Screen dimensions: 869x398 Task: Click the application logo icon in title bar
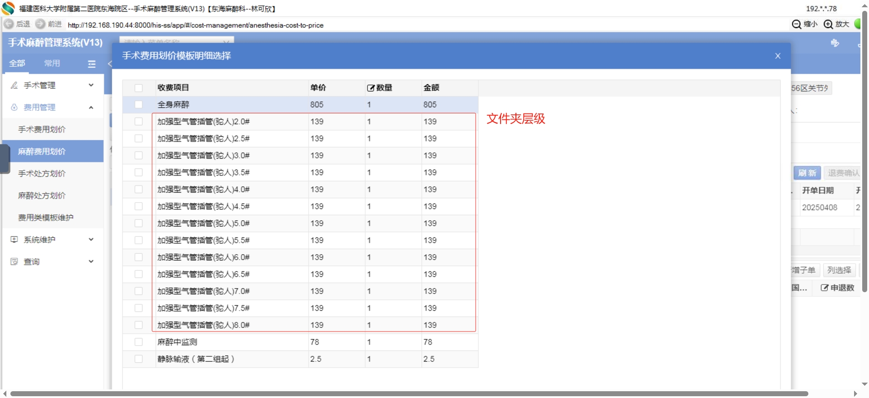8,9
